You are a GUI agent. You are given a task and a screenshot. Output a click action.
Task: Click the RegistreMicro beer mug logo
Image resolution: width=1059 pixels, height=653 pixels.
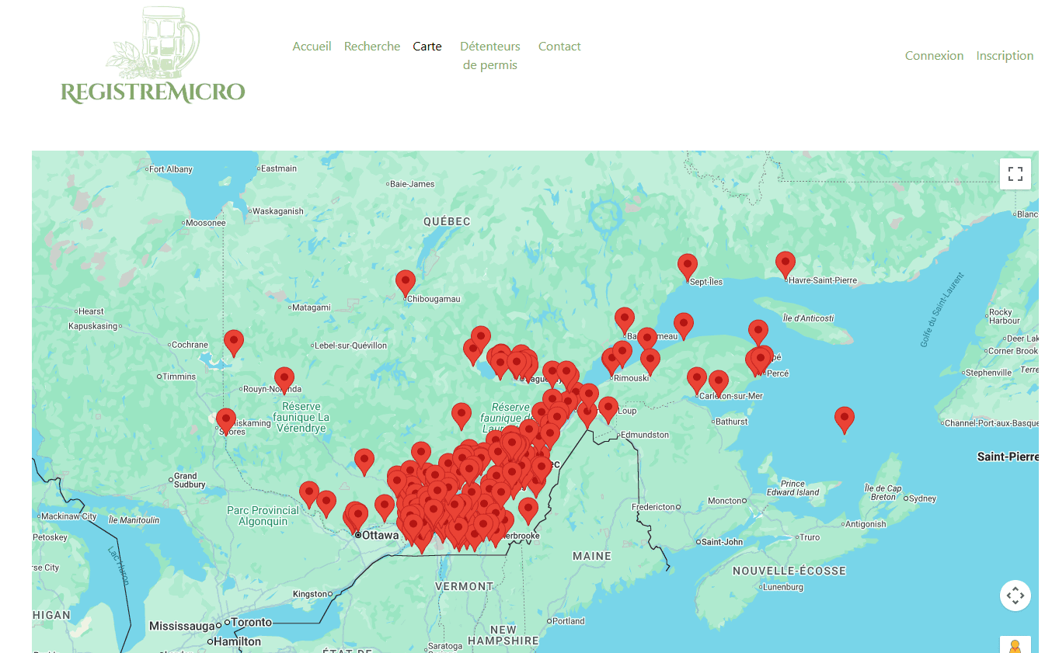pos(153,56)
